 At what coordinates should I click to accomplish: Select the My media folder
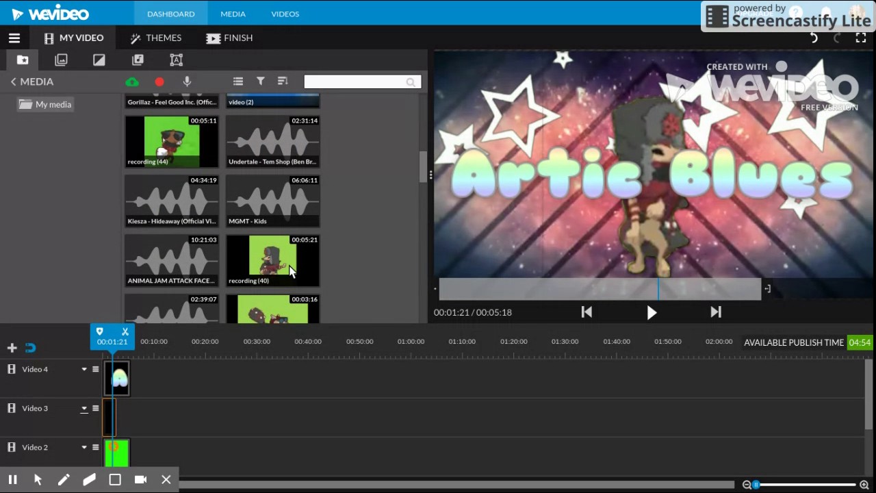45,105
